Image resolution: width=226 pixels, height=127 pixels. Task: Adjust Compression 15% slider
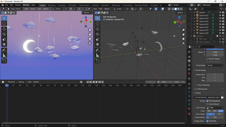tap(215, 117)
